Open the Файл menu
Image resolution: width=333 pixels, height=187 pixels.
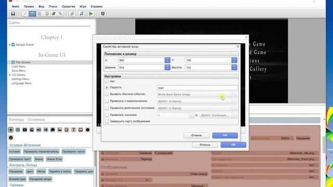click(16, 7)
